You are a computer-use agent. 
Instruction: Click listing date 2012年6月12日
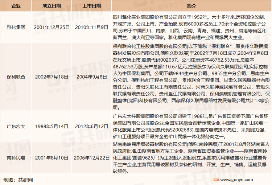coord(92,126)
